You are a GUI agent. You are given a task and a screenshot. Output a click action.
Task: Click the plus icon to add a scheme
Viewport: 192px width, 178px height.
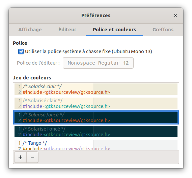20,157
